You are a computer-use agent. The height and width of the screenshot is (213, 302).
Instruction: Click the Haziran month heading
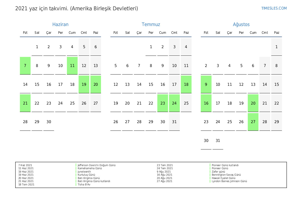(60, 24)
